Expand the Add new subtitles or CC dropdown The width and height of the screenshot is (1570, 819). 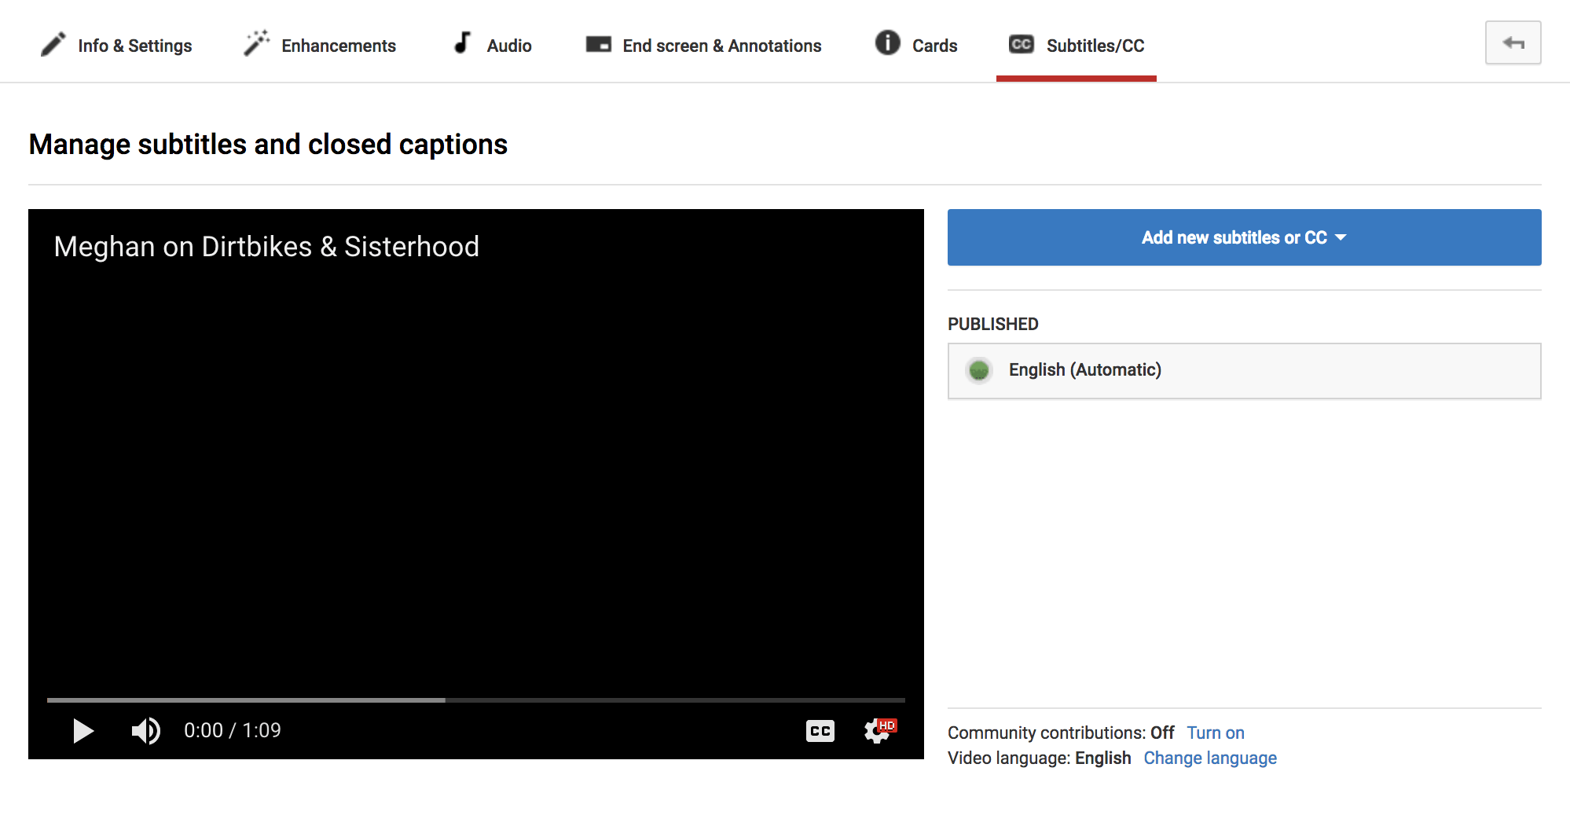point(1243,237)
